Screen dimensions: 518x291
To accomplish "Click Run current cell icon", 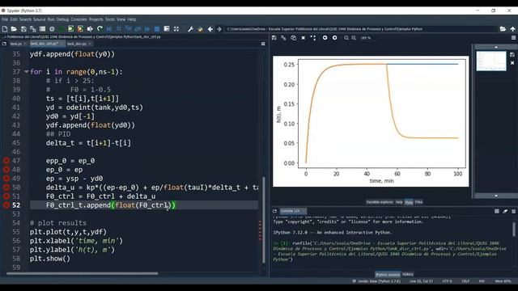I will click(x=71, y=29).
